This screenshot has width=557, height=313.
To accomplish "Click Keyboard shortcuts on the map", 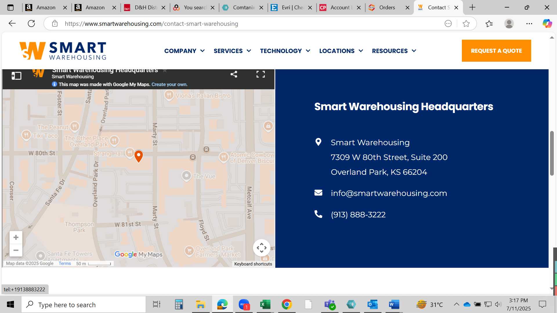I will 253,264.
